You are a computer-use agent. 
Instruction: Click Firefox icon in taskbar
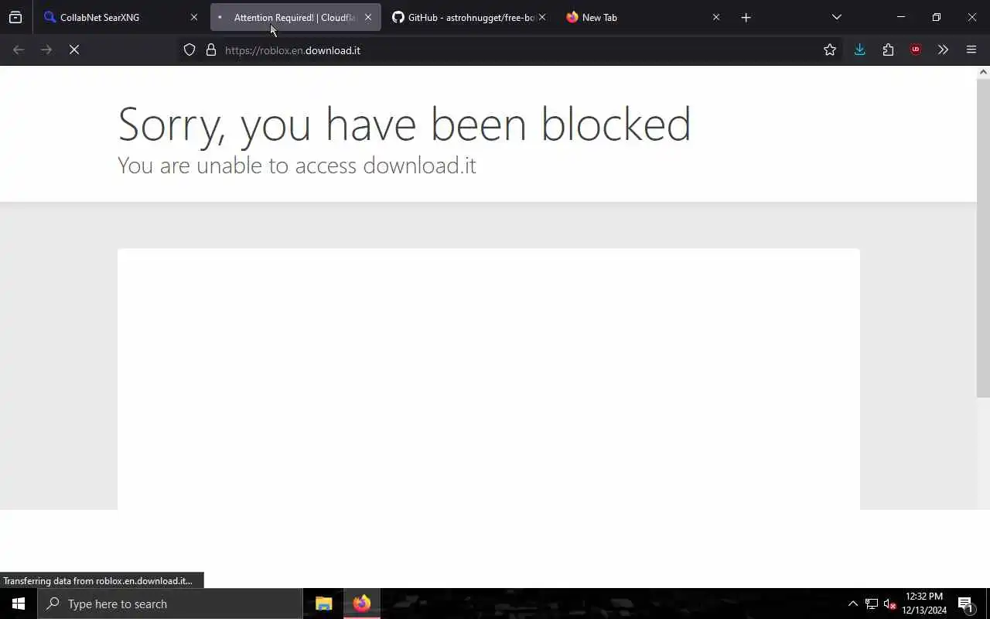tap(362, 604)
